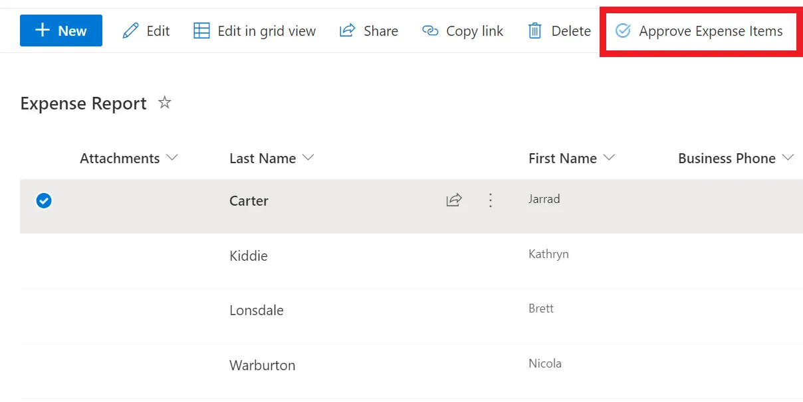Click the Delete trash can icon
803x402 pixels.
point(535,31)
